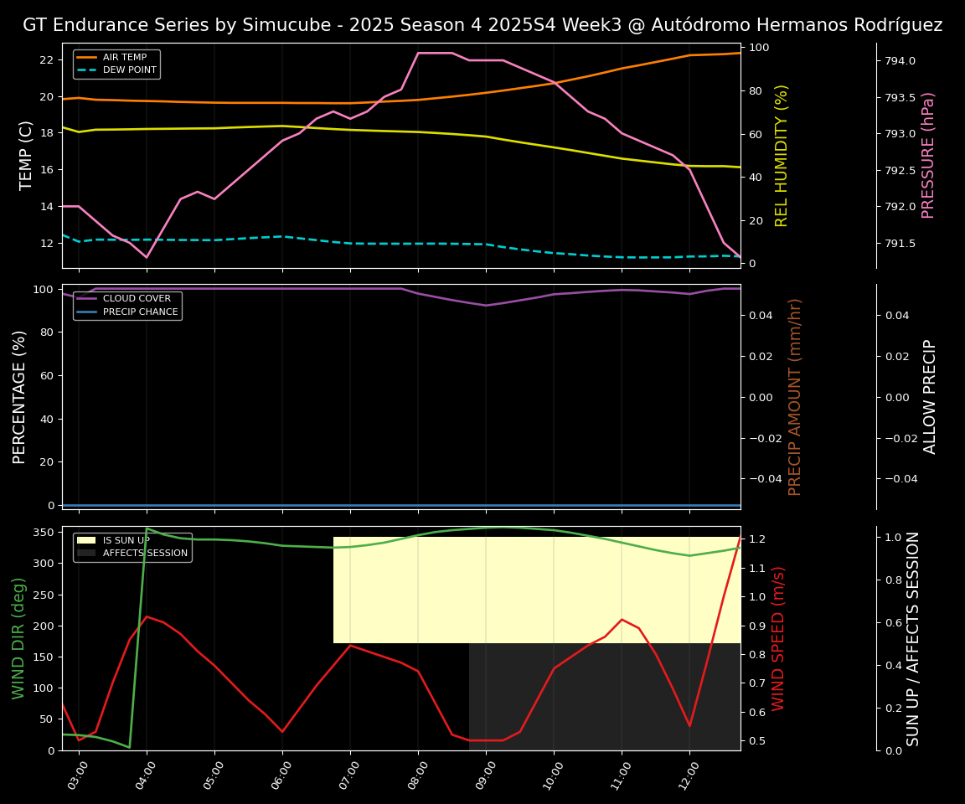Click the AFFECTS SESSION legend swatch

point(86,554)
